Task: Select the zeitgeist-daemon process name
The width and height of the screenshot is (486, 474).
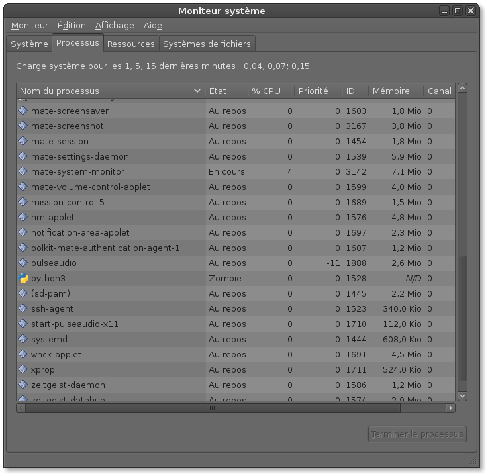Action: coord(68,385)
